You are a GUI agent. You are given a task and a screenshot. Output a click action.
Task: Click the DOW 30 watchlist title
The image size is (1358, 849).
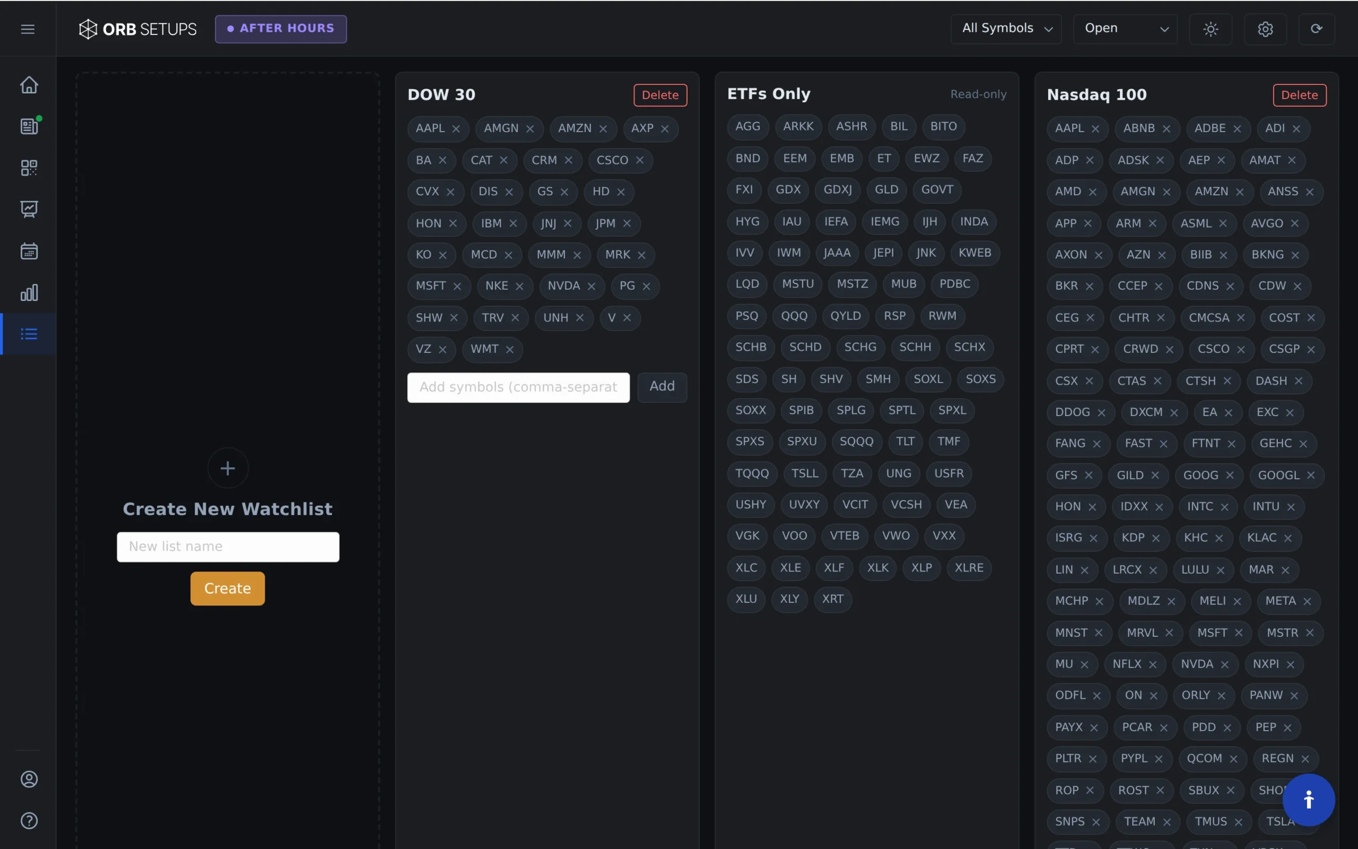[441, 95]
